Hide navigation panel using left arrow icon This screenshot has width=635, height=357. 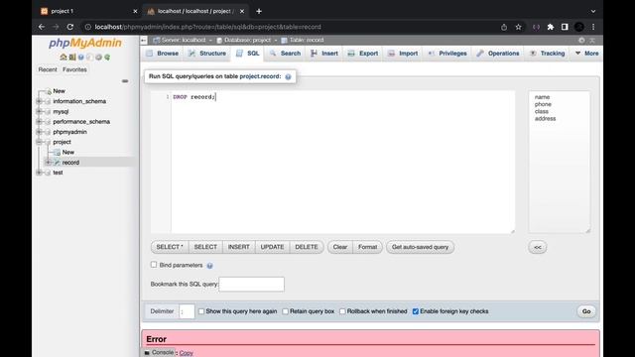[144, 40]
